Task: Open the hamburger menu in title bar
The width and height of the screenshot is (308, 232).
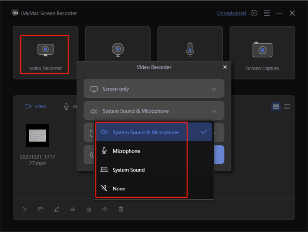Action: point(266,13)
